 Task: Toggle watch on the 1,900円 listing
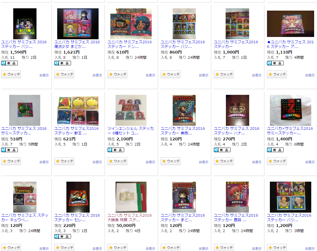click(224, 74)
